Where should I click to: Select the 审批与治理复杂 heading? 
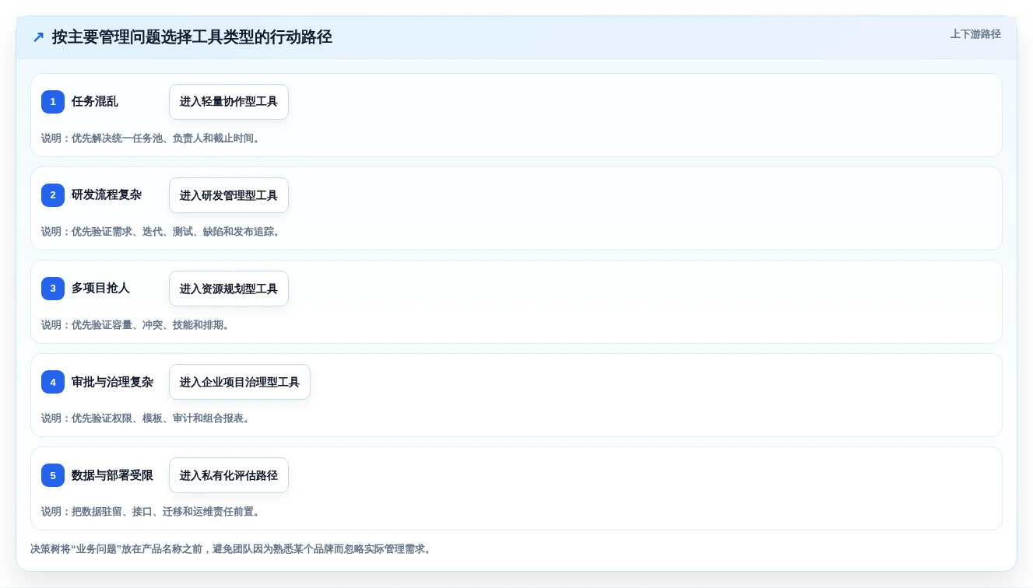click(x=112, y=382)
